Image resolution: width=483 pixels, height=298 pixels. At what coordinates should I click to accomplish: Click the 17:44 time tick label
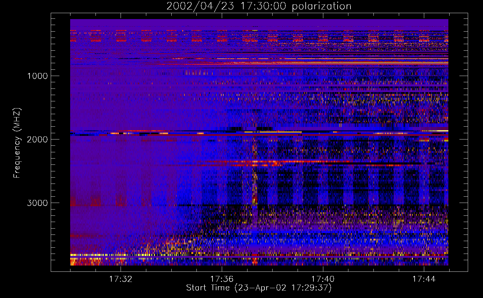point(424,279)
